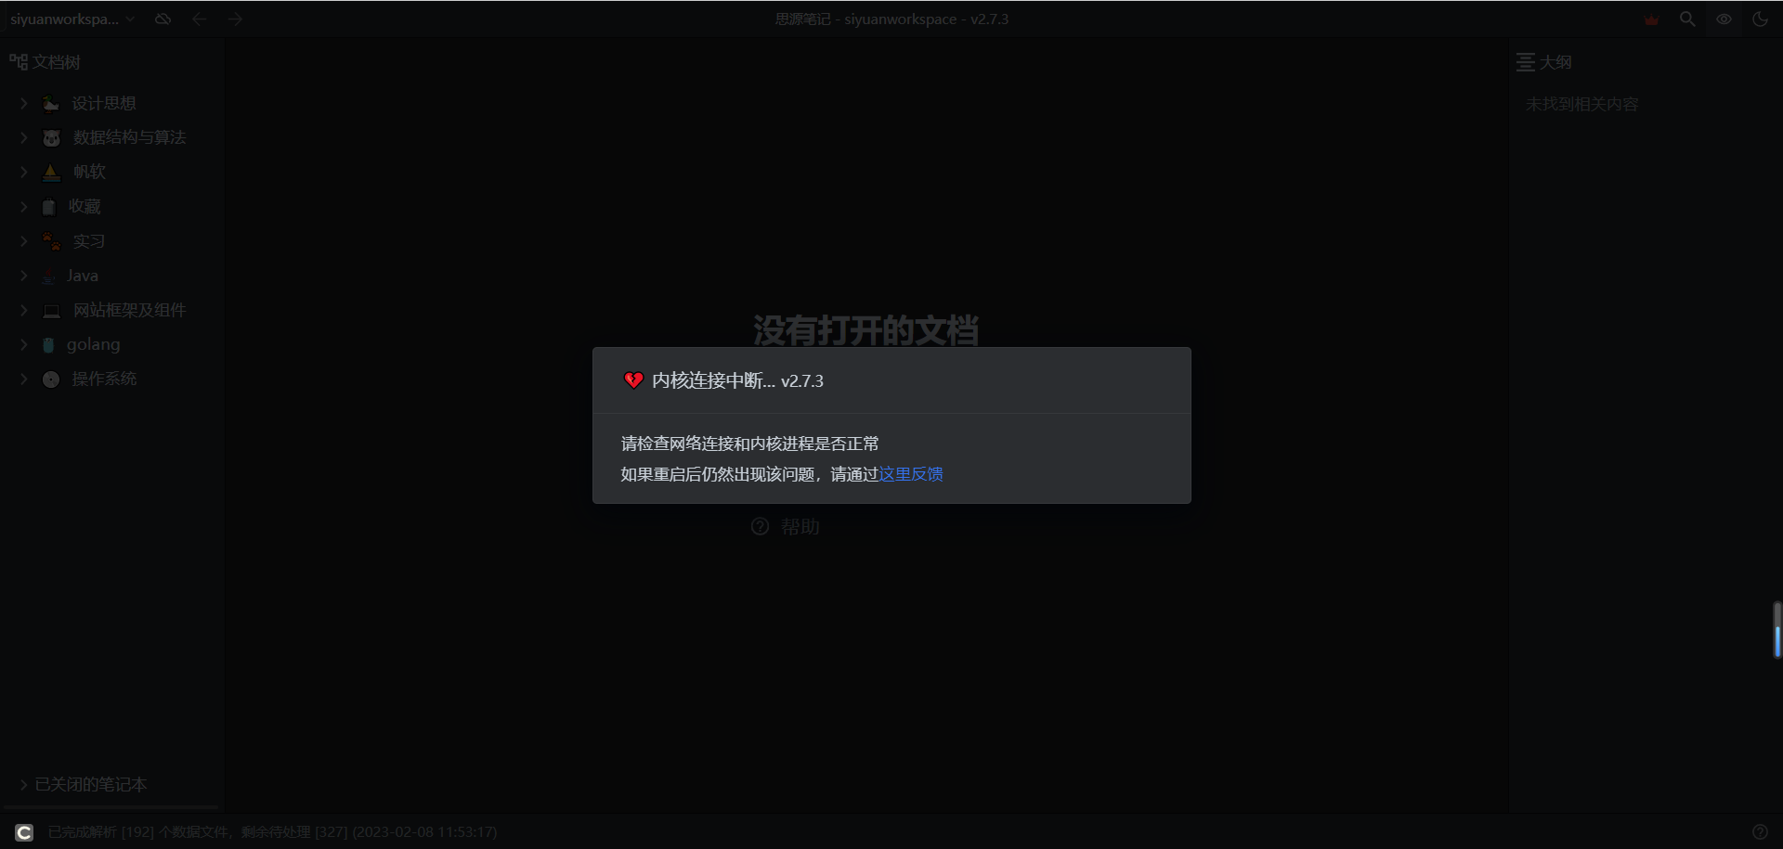Expand the 帆软 notebook
Image resolution: width=1783 pixels, height=849 pixels.
coord(24,172)
